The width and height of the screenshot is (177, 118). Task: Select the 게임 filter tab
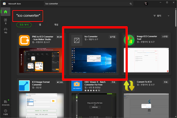(x=56, y=25)
